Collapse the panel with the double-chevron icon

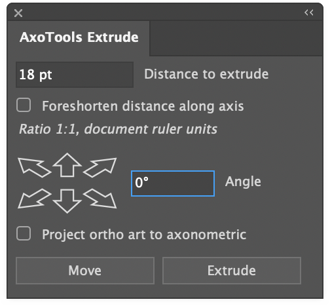pyautogui.click(x=309, y=12)
